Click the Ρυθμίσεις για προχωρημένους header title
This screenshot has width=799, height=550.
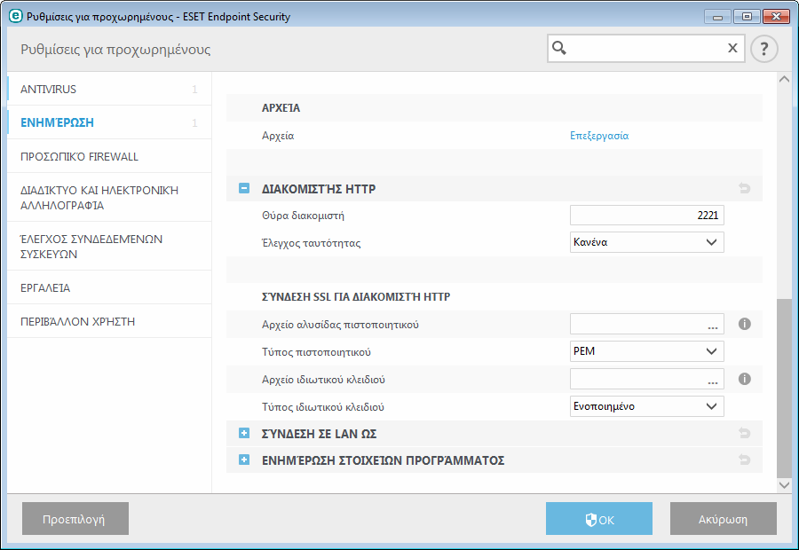point(115,50)
